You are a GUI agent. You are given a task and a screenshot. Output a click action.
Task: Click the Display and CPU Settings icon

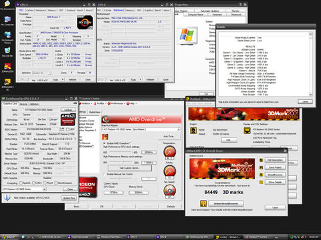pyautogui.click(x=247, y=131)
